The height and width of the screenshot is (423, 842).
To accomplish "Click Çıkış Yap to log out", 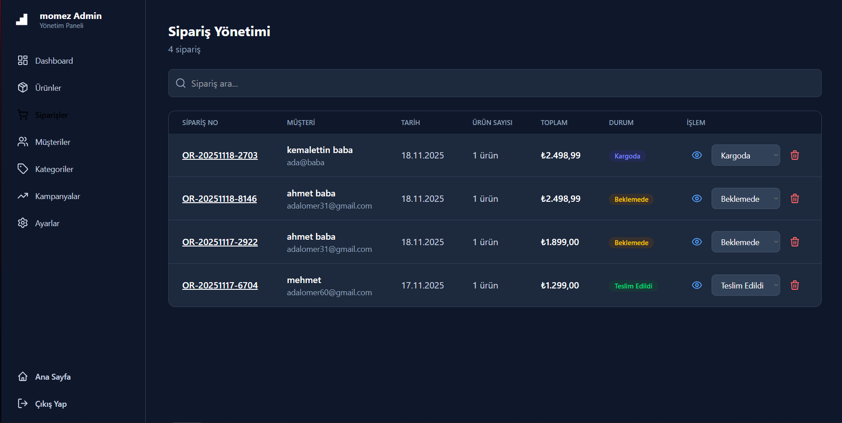I will pyautogui.click(x=51, y=404).
